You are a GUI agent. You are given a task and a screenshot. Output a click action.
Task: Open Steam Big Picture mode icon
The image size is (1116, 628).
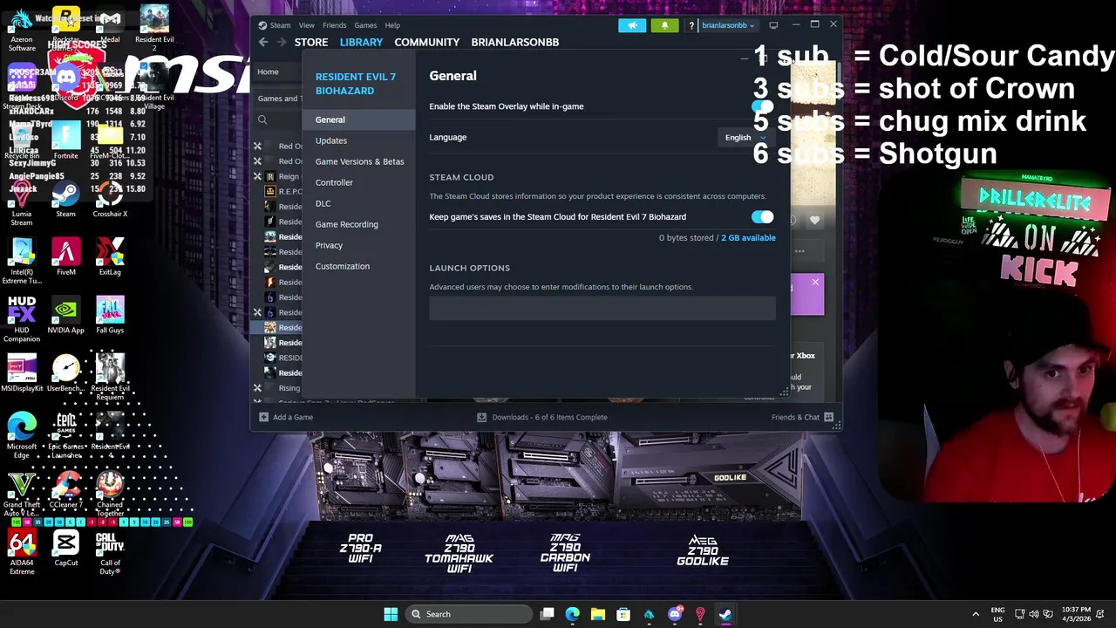tap(773, 25)
